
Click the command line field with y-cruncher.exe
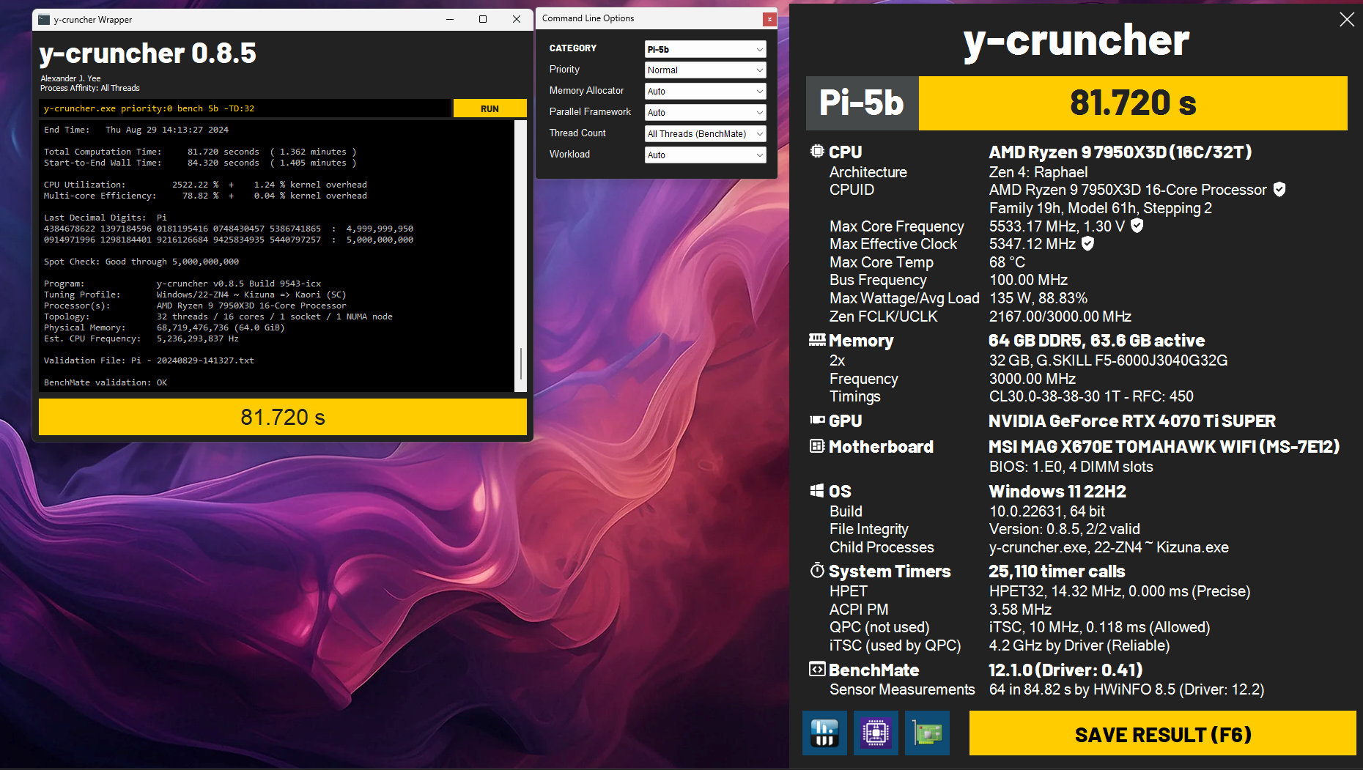[245, 108]
